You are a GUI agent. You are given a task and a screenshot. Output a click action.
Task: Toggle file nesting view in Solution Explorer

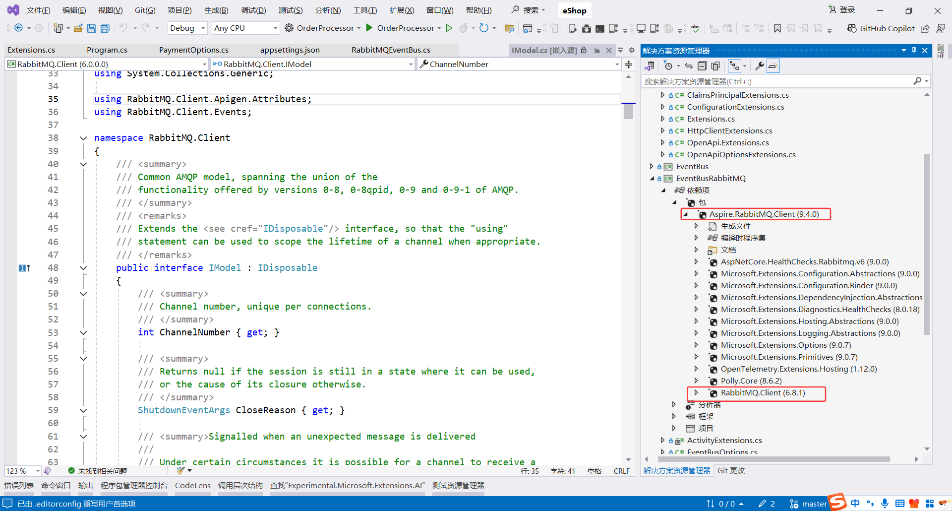pyautogui.click(x=734, y=66)
